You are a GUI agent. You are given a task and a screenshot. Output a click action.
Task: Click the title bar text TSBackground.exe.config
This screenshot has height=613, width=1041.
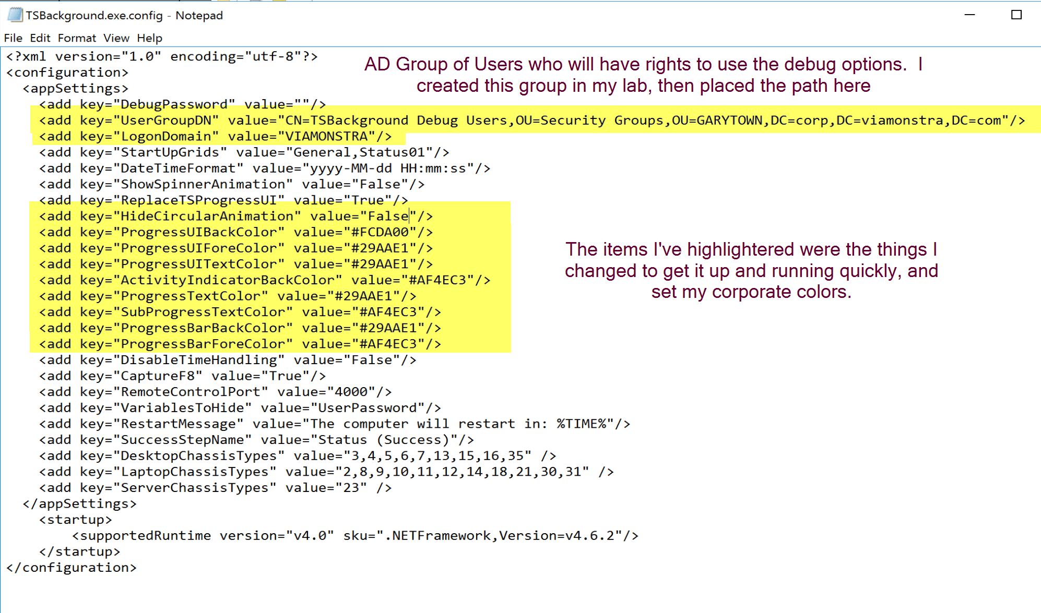click(x=94, y=16)
